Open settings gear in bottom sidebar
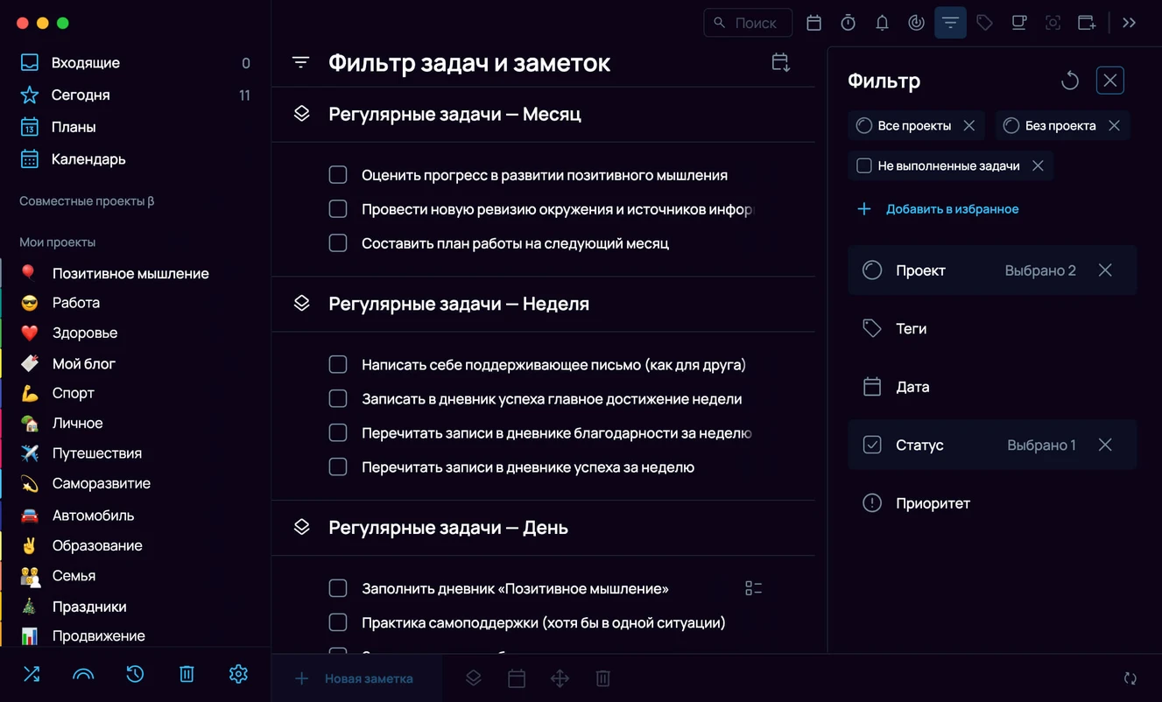This screenshot has height=702, width=1162. click(x=238, y=674)
